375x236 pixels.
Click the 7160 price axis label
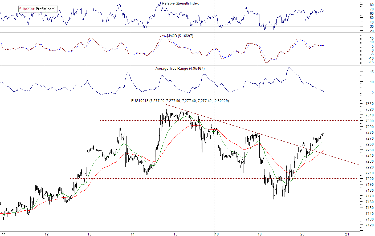click(x=370, y=202)
